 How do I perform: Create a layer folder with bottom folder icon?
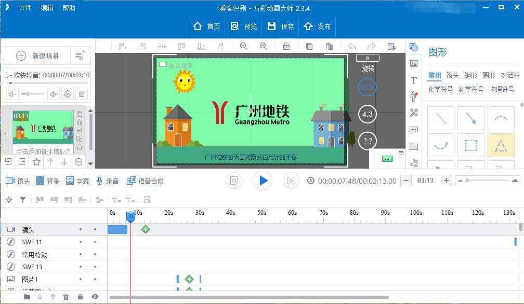(x=27, y=297)
